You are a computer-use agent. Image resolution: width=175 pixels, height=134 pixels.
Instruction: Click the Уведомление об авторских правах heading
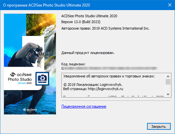point(109,76)
